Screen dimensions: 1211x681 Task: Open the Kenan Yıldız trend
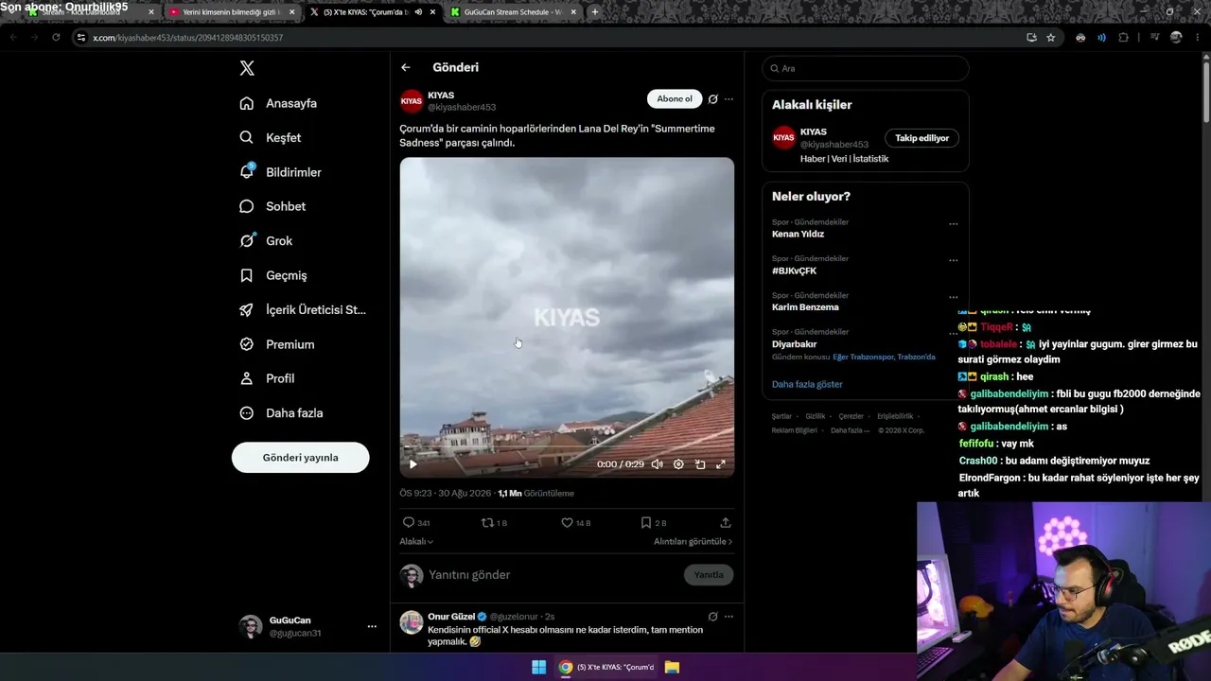[x=798, y=234]
